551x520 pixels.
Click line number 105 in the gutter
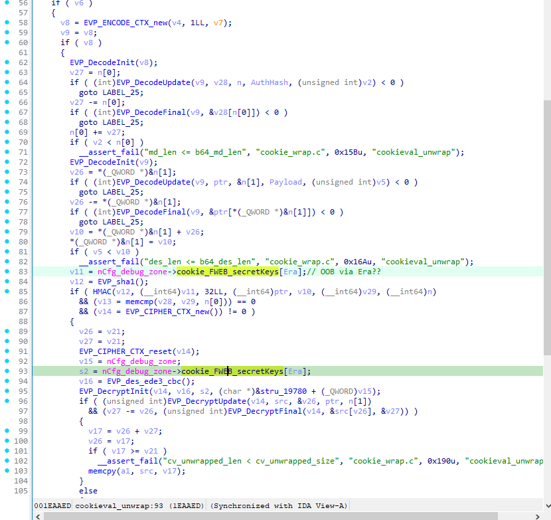(x=21, y=491)
